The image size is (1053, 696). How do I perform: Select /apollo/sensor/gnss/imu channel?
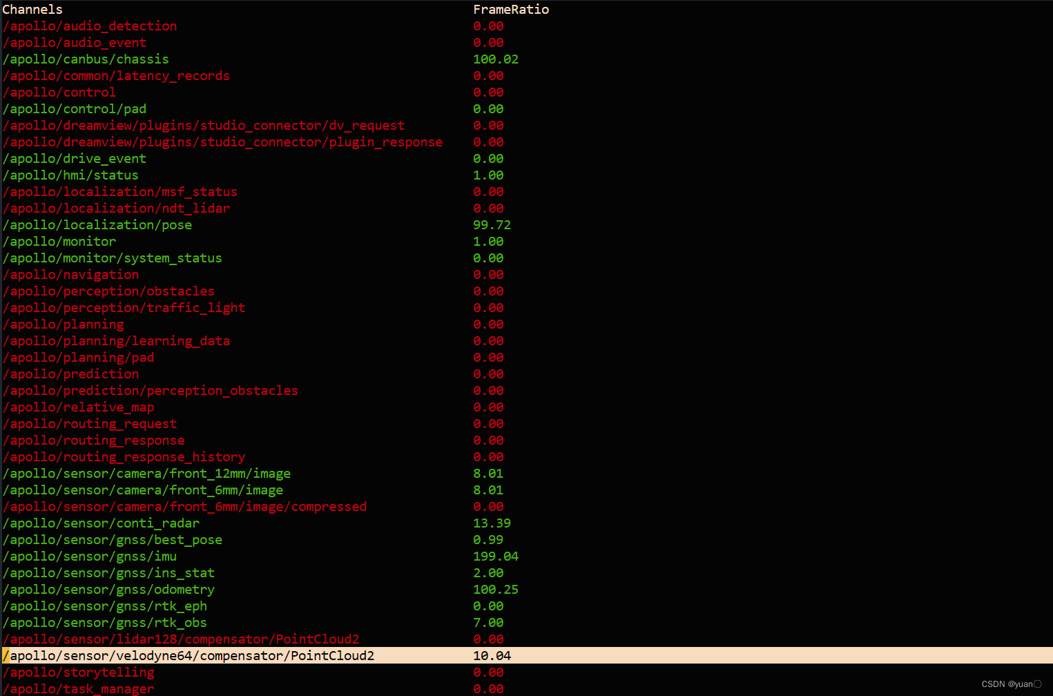coord(90,557)
